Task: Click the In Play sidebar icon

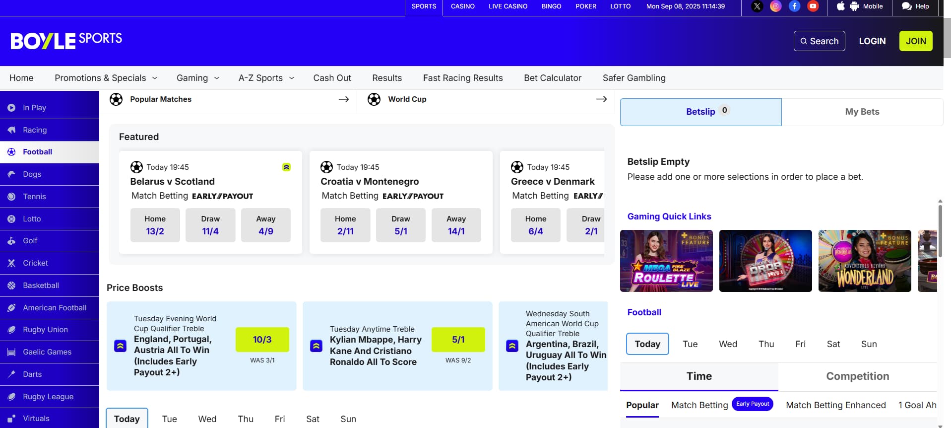Action: point(11,108)
